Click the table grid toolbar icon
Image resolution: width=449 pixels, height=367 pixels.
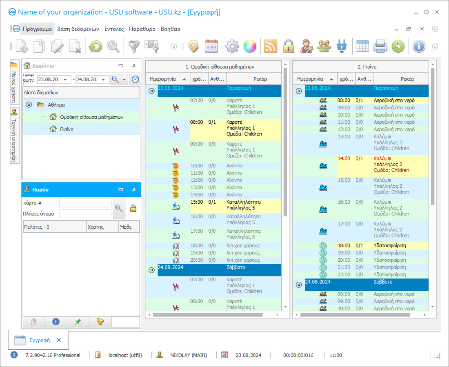tap(362, 46)
